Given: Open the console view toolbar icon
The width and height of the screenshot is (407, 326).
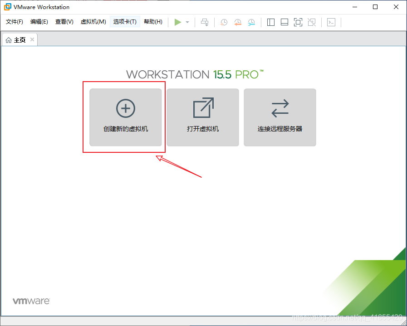Looking at the screenshot, I should point(331,22).
